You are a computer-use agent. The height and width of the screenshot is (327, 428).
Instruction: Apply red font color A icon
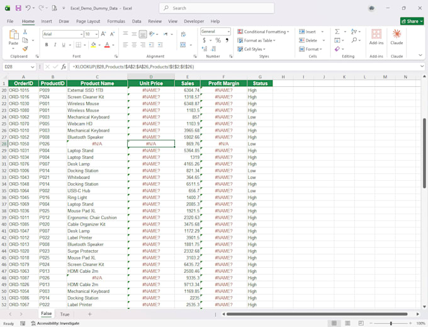tap(107, 45)
